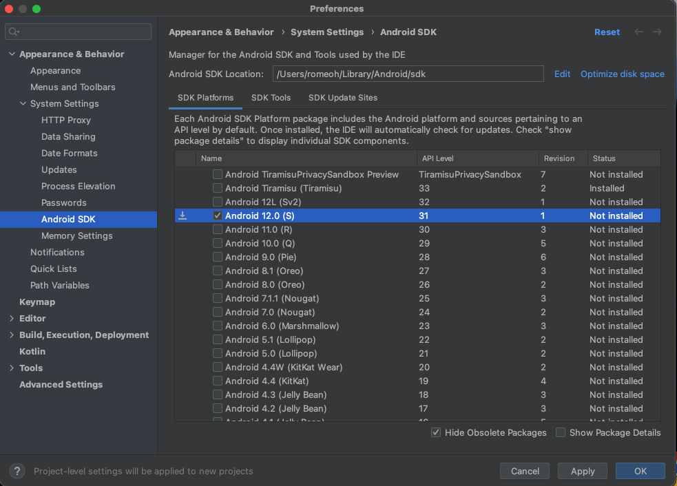Image resolution: width=677 pixels, height=486 pixels.
Task: Check the Android TiramisuPrivacySandbox Preview checkbox
Action: pyautogui.click(x=218, y=174)
